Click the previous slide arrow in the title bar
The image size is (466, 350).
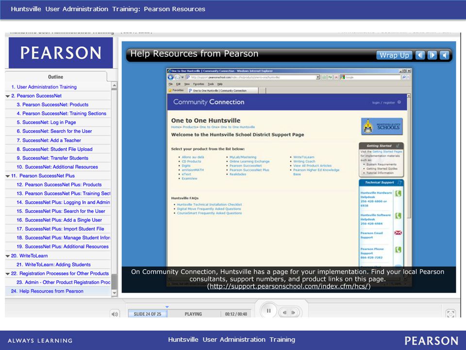point(420,55)
